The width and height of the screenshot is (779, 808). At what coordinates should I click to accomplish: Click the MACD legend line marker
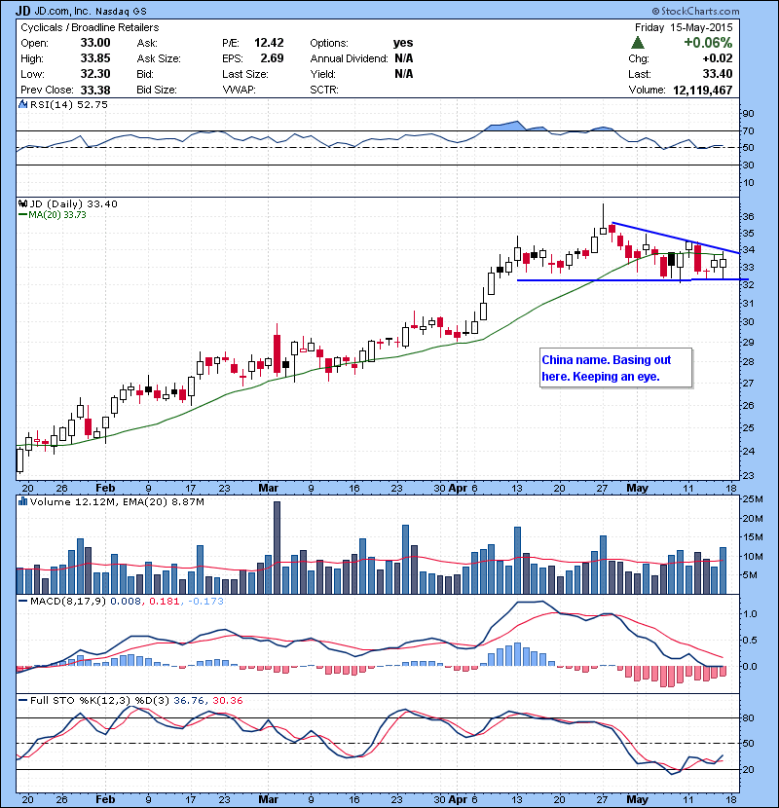(x=22, y=601)
